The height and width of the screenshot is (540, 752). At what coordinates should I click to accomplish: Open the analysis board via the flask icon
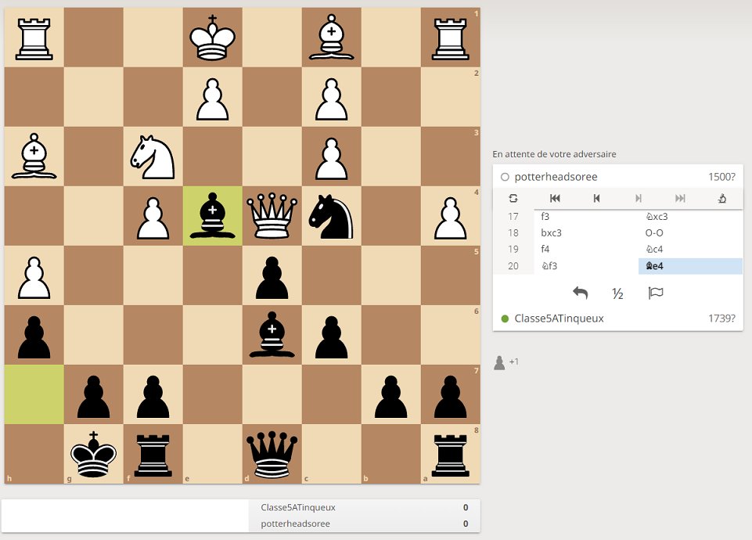point(721,198)
